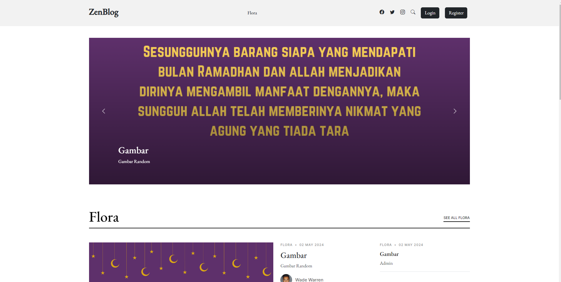The width and height of the screenshot is (561, 282).
Task: Go to previous carousel slide arrow
Action: pos(103,111)
